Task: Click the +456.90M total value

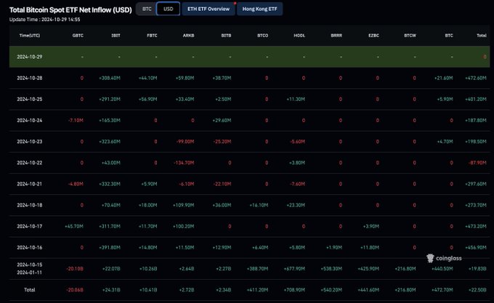Action: coord(476,248)
